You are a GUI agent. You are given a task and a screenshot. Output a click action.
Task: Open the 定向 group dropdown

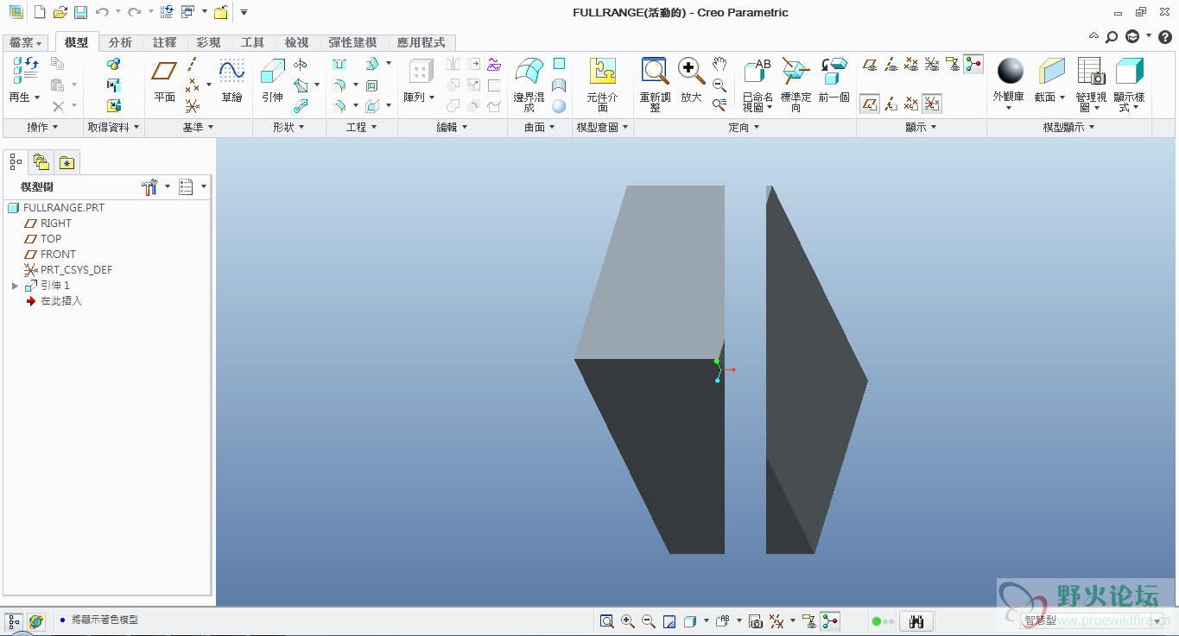[x=744, y=128]
